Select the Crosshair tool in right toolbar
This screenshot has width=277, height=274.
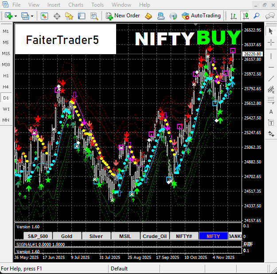(271, 43)
